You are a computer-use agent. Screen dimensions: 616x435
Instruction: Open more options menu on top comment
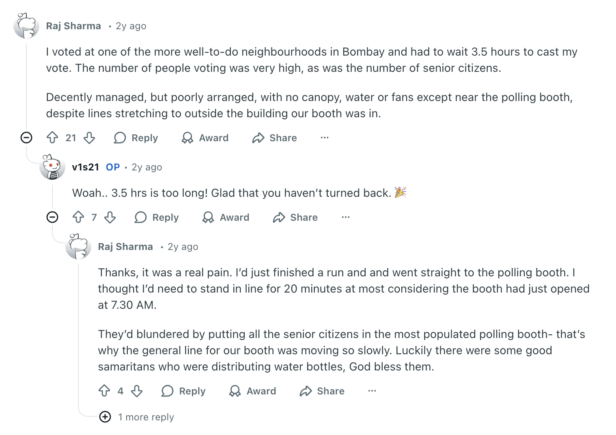point(325,138)
